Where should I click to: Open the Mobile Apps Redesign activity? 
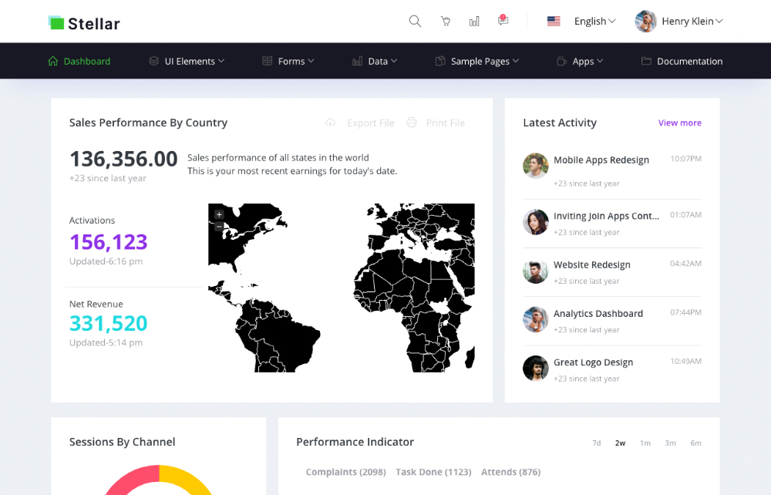point(601,160)
